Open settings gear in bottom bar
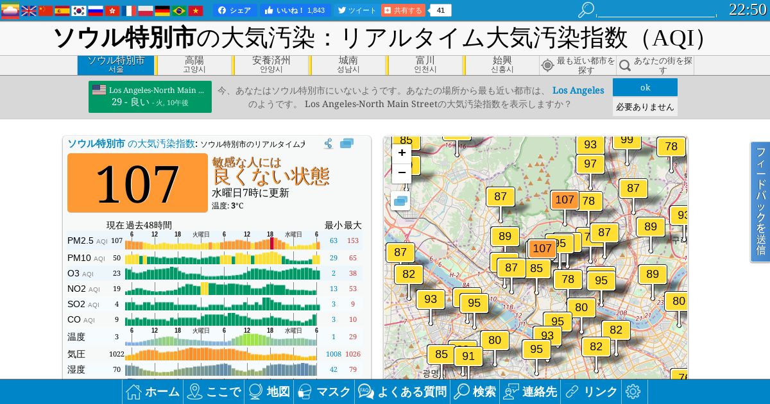Viewport: 770px width, 404px height. [633, 392]
